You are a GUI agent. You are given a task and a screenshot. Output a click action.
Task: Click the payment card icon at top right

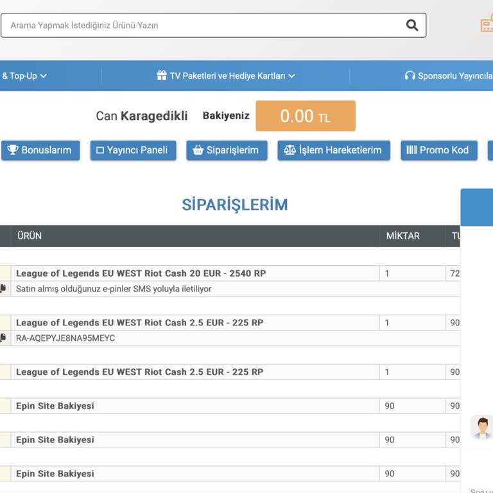pos(487,24)
